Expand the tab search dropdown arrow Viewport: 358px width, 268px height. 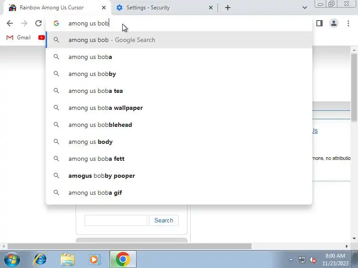(x=305, y=8)
